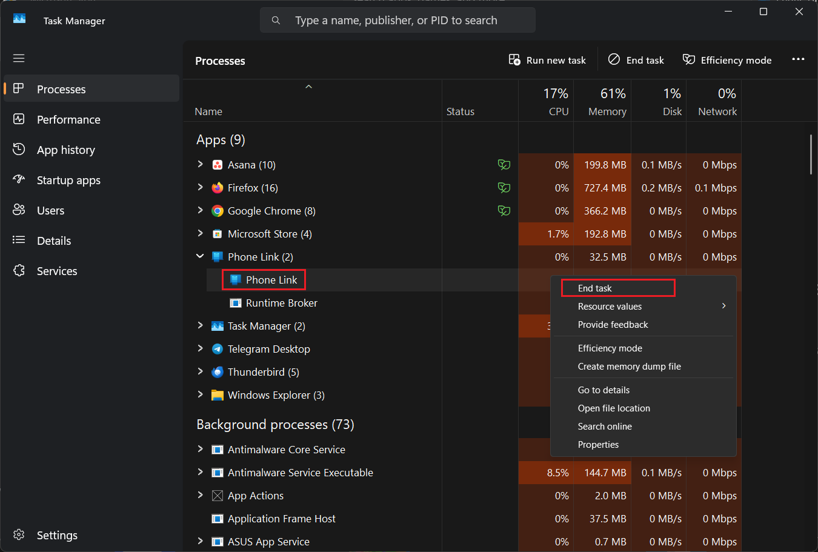Image resolution: width=818 pixels, height=552 pixels.
Task: Click Run new task button
Action: (547, 60)
